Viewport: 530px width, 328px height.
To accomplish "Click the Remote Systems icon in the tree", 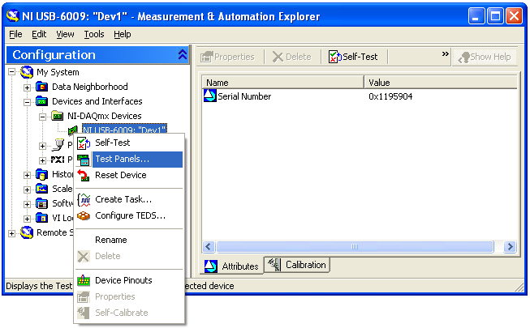I will click(x=27, y=232).
